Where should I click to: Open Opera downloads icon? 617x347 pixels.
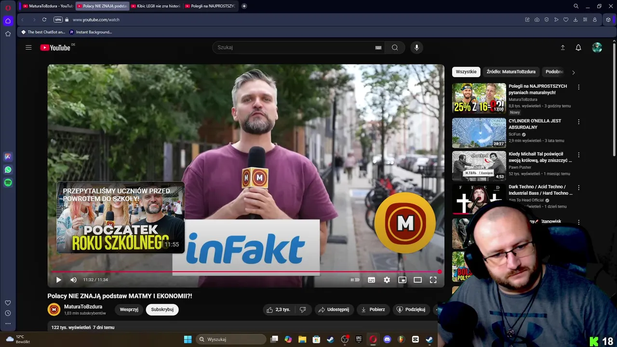(x=576, y=20)
